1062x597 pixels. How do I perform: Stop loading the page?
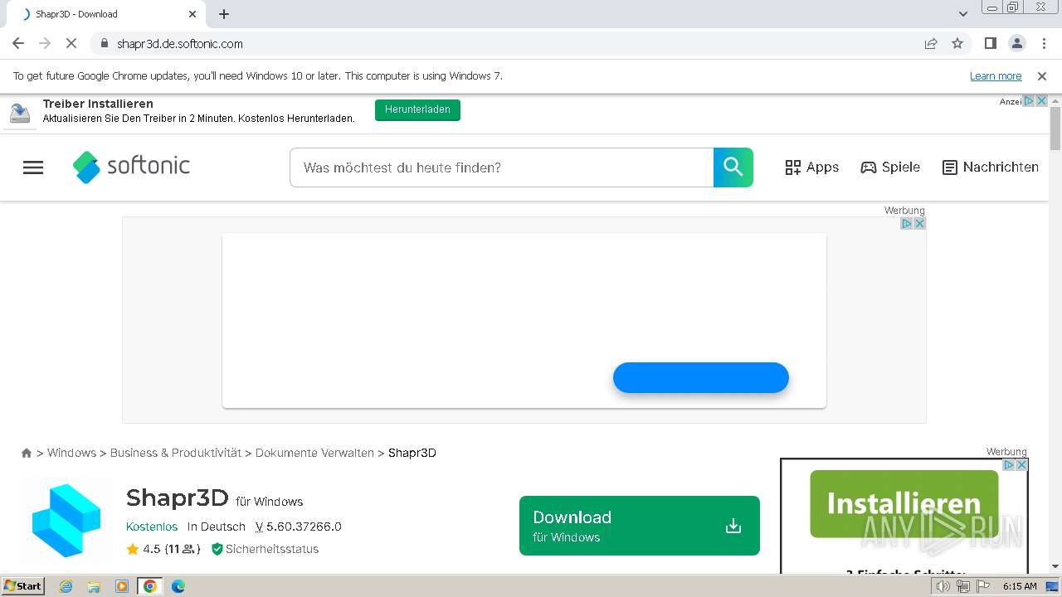click(x=72, y=43)
